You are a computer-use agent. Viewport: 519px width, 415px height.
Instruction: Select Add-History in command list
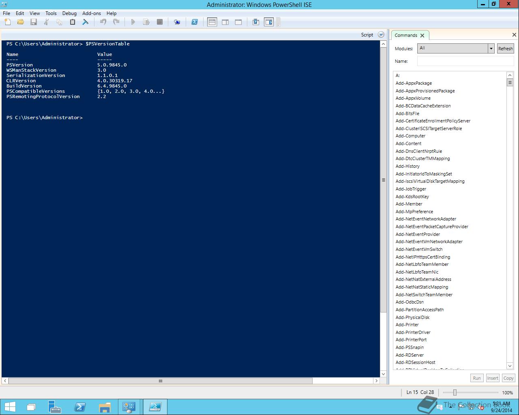[407, 166]
